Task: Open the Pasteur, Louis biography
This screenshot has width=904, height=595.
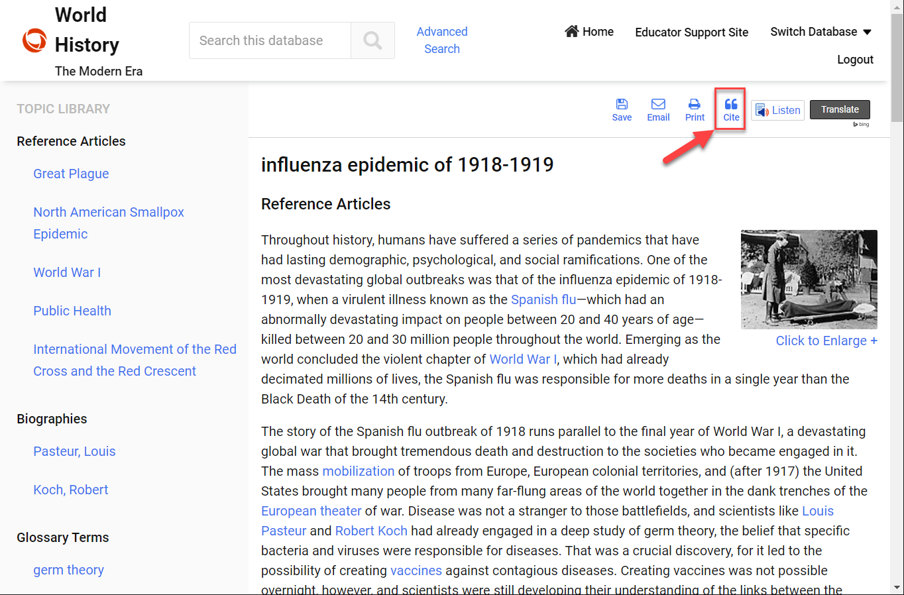Action: (x=74, y=451)
